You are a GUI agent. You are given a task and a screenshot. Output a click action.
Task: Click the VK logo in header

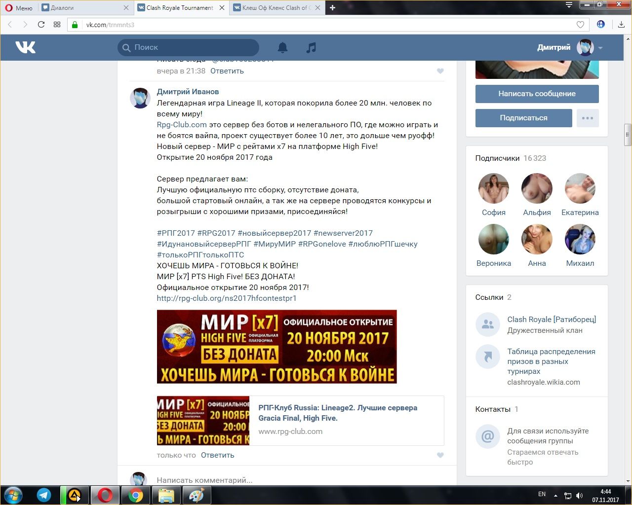[x=25, y=47]
